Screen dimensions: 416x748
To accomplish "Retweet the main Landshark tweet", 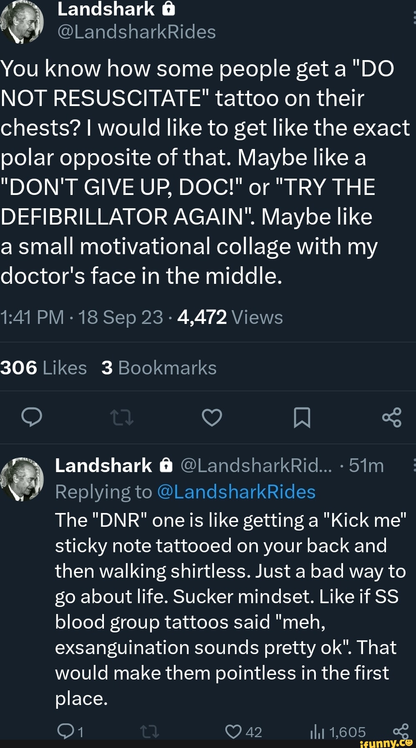I will (121, 417).
